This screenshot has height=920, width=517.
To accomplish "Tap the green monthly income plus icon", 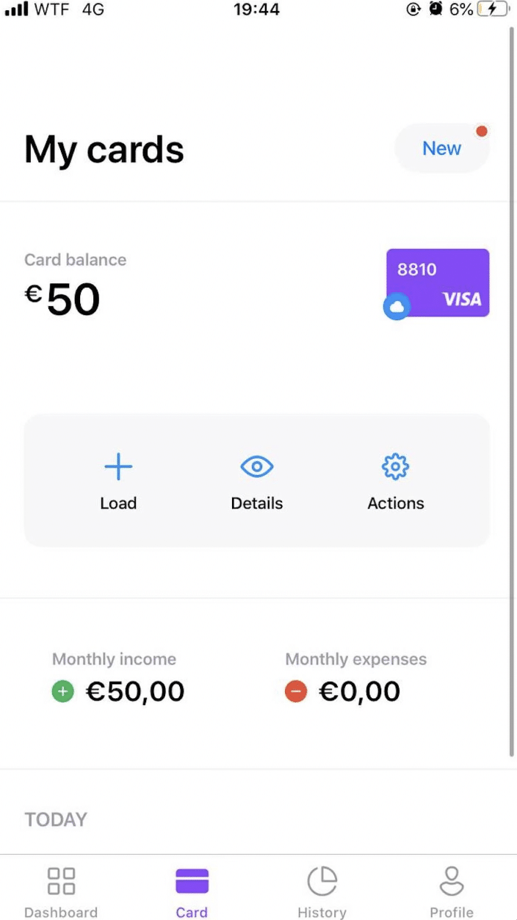I will (x=63, y=692).
